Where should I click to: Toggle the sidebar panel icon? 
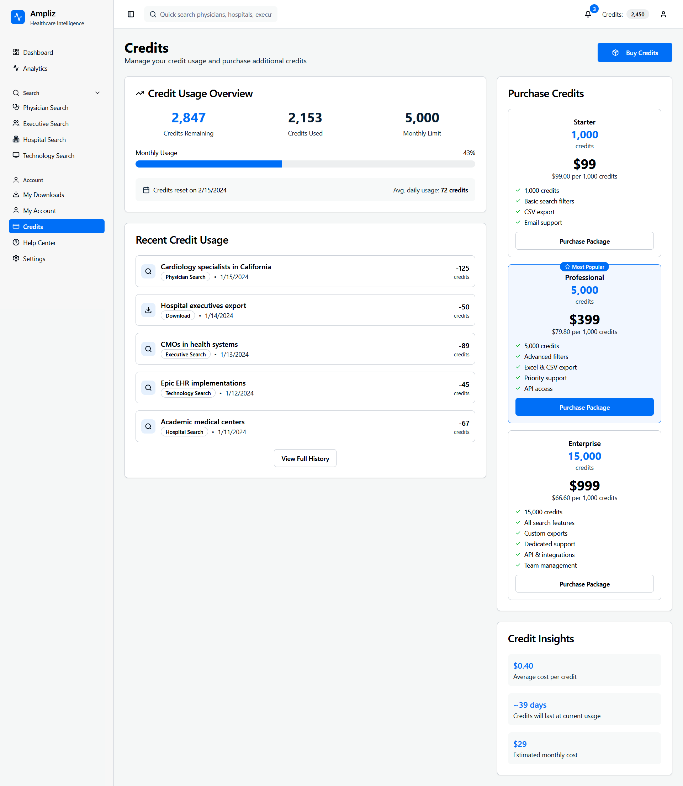point(131,14)
